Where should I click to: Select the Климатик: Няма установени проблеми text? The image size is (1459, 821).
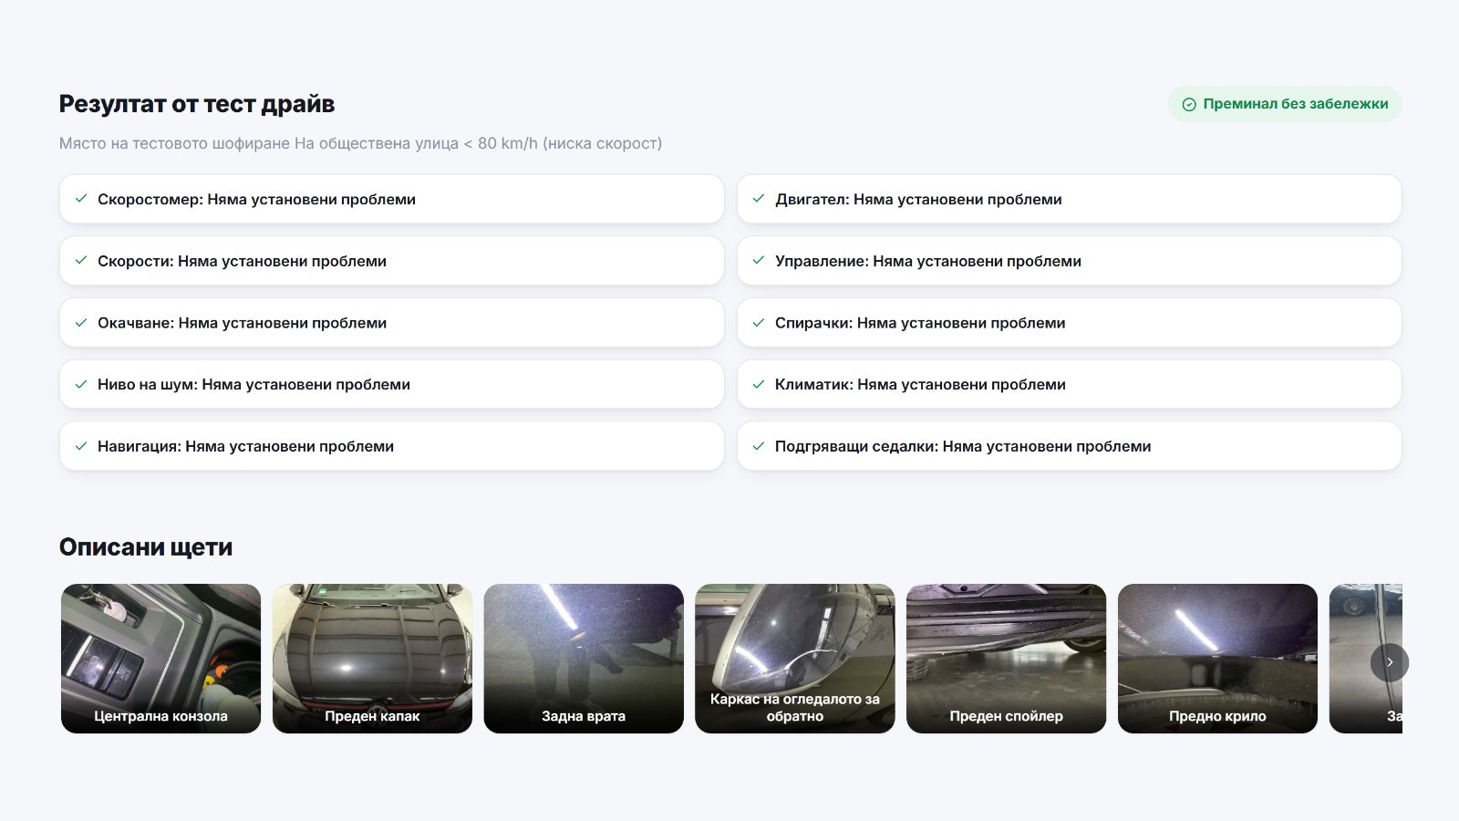pyautogui.click(x=920, y=384)
